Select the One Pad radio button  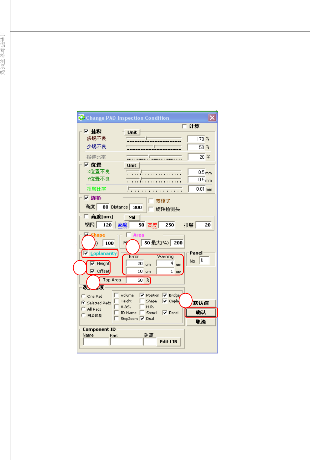pos(83,296)
